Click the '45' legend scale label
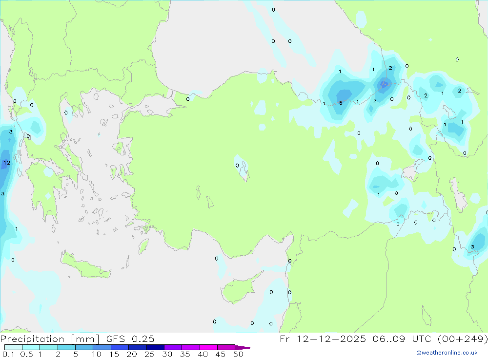The width and height of the screenshot is (488, 357). pyautogui.click(x=221, y=354)
